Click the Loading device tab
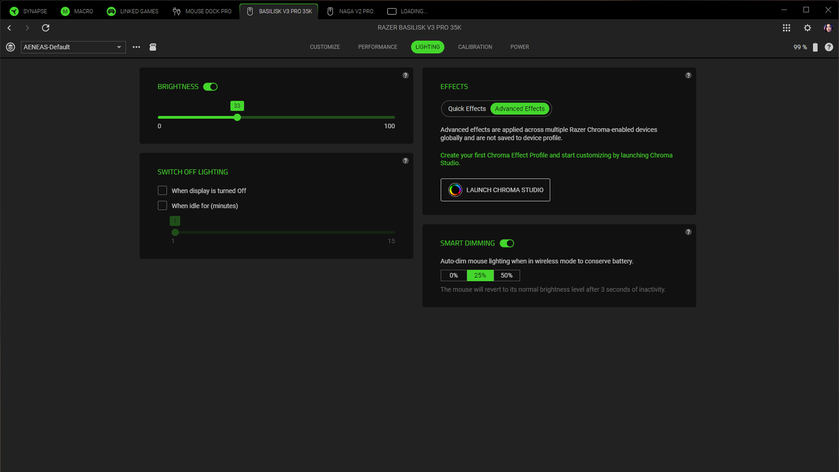This screenshot has height=472, width=839. pyautogui.click(x=407, y=11)
